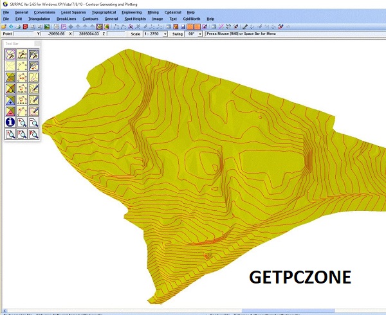Click the zoom previous 'P' magnifier icon
Image resolution: width=386 pixels, height=315 pixels.
pyautogui.click(x=33, y=134)
